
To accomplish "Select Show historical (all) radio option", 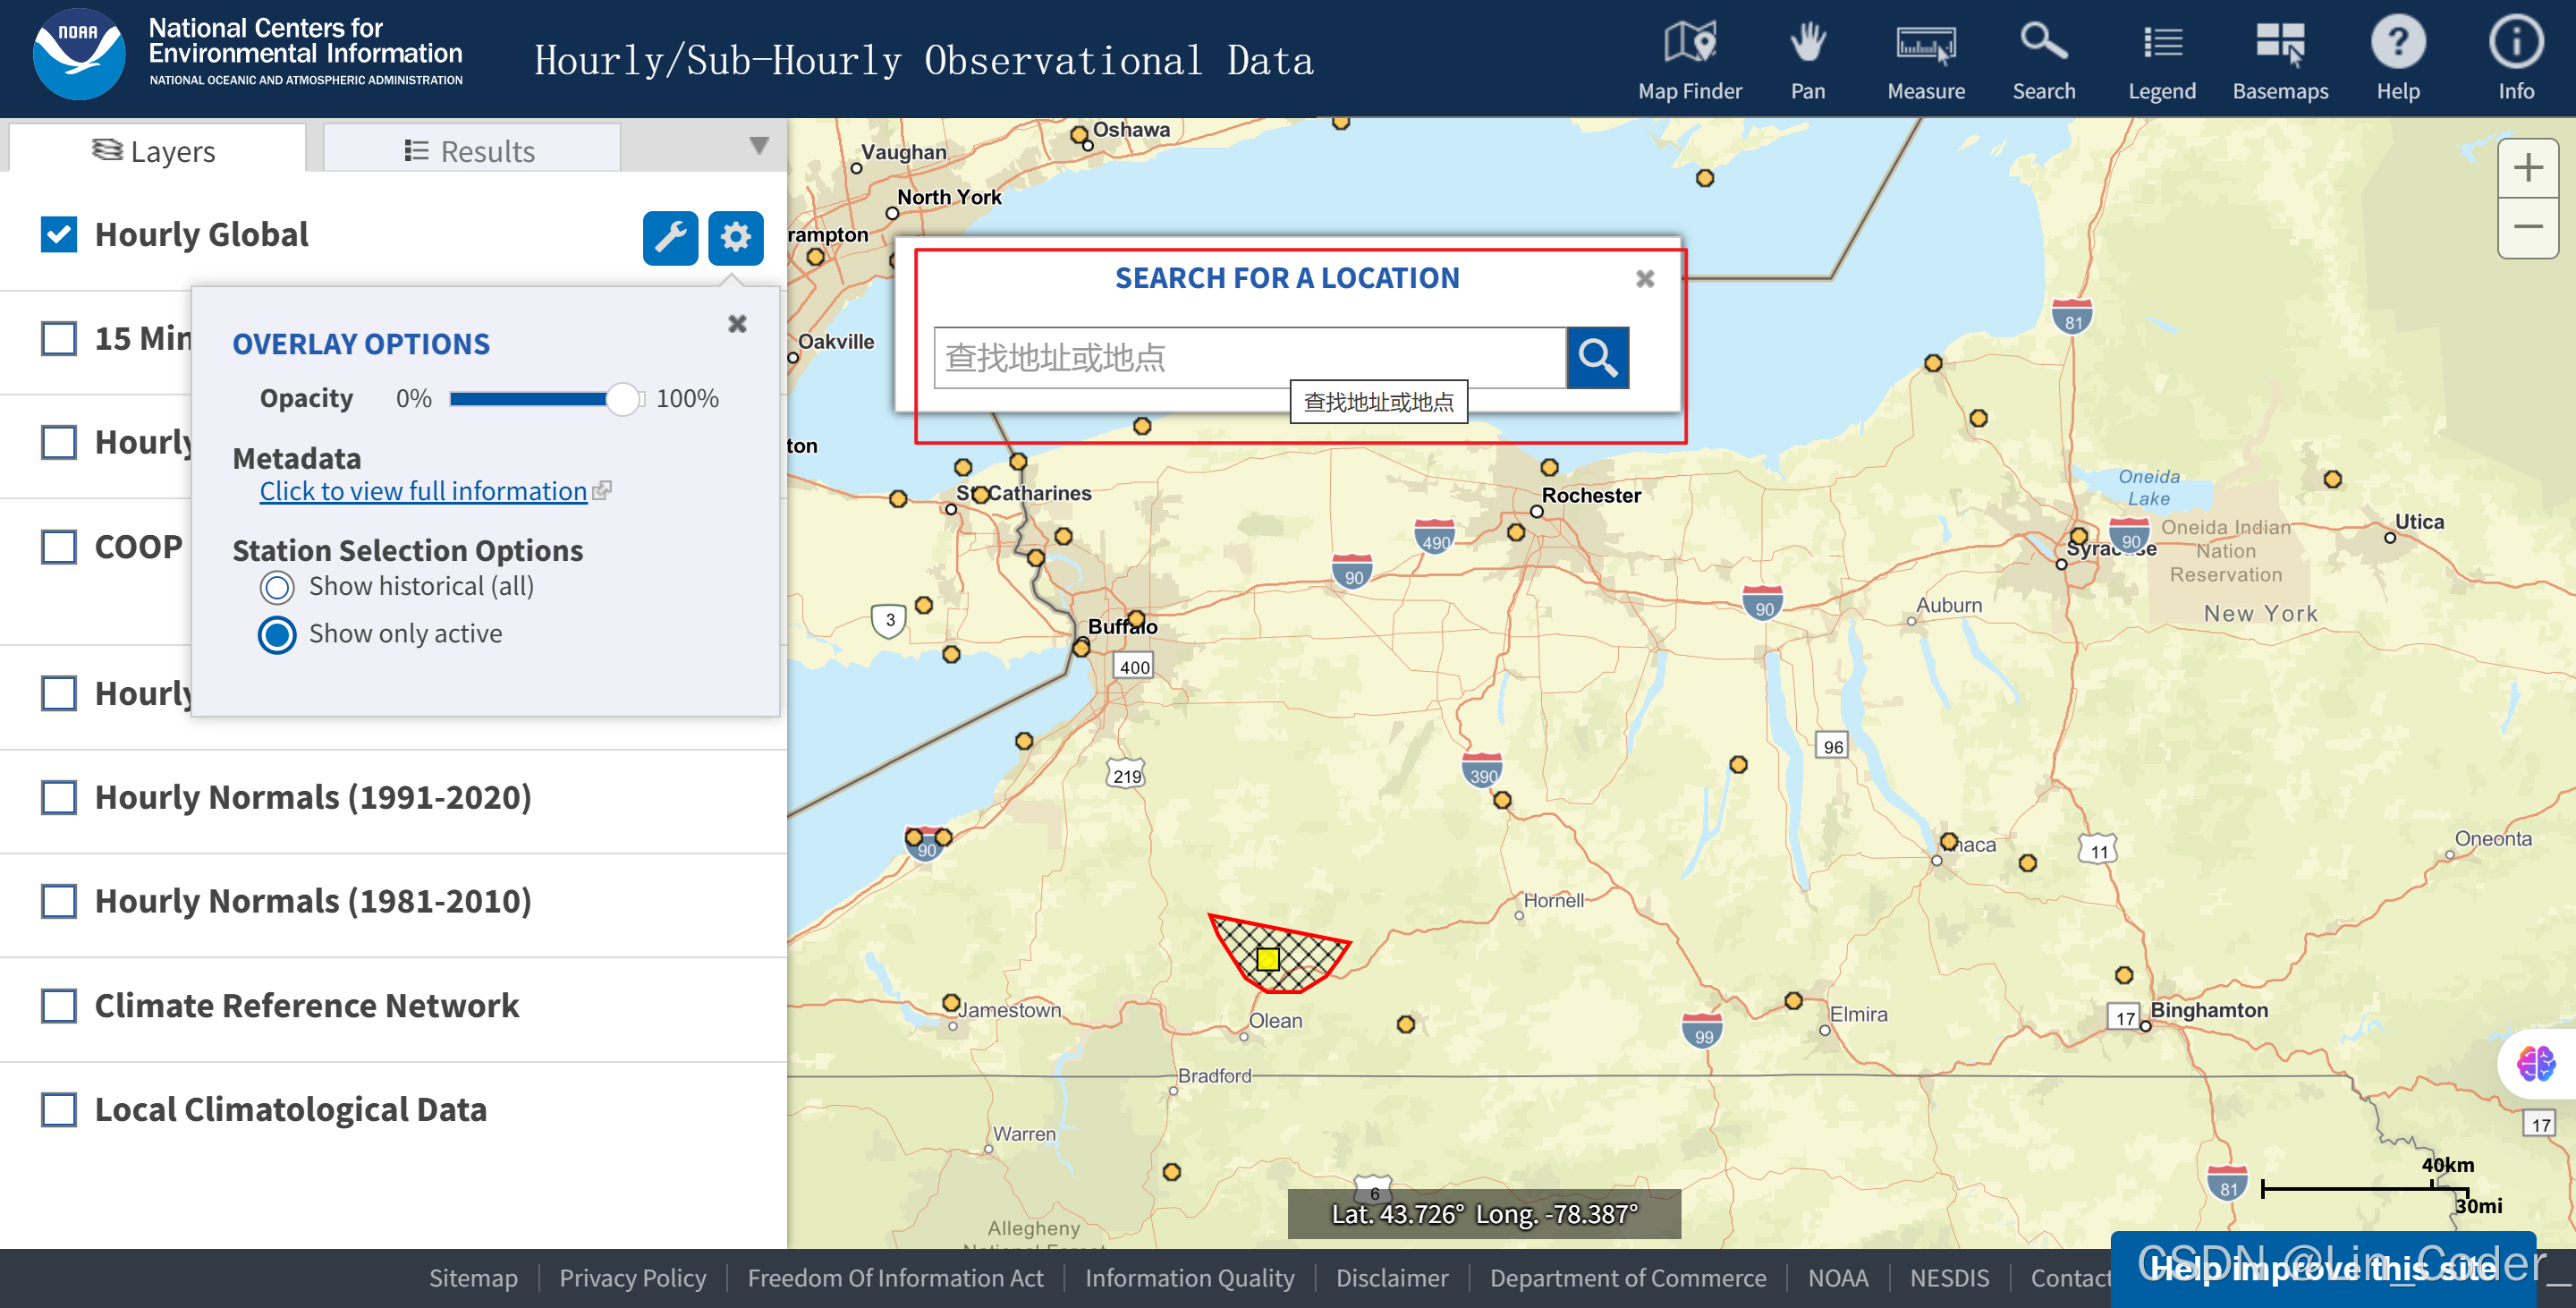I will coord(277,587).
